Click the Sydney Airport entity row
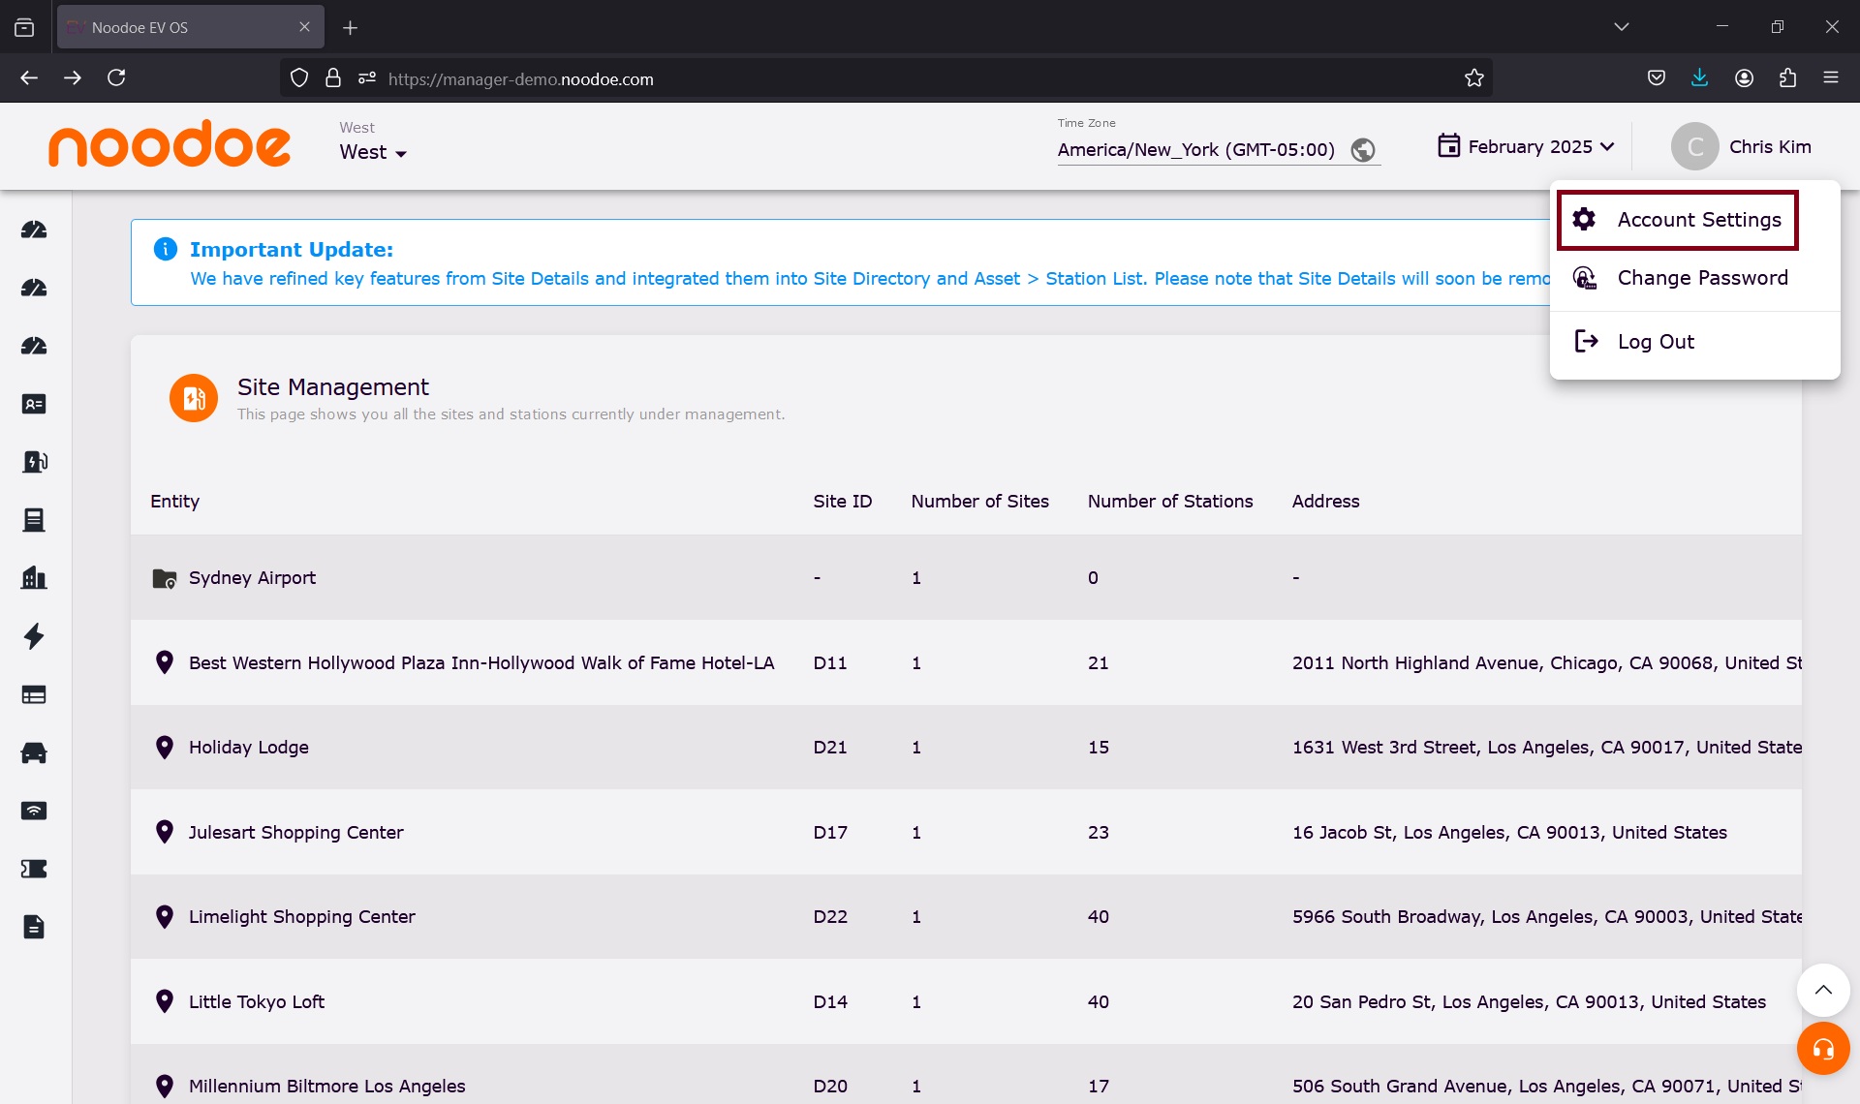 coord(252,577)
